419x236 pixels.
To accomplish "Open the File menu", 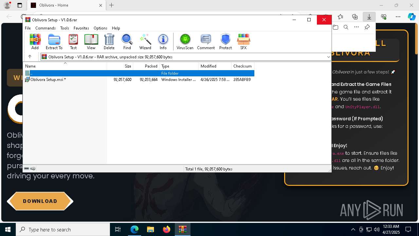I will tap(28, 28).
